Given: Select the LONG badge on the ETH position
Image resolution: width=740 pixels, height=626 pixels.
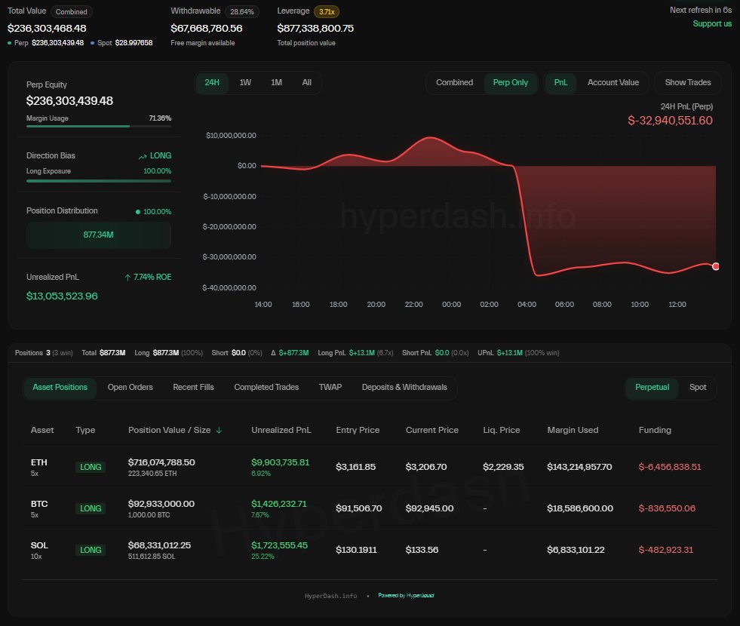Looking at the screenshot, I should point(90,467).
